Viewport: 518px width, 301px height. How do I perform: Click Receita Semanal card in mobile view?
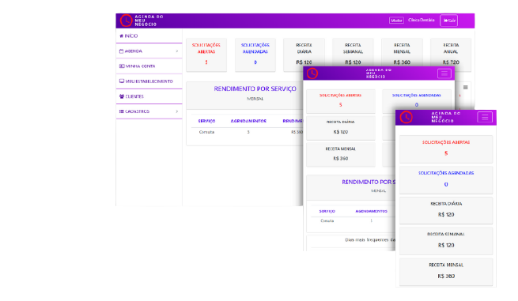446,241
